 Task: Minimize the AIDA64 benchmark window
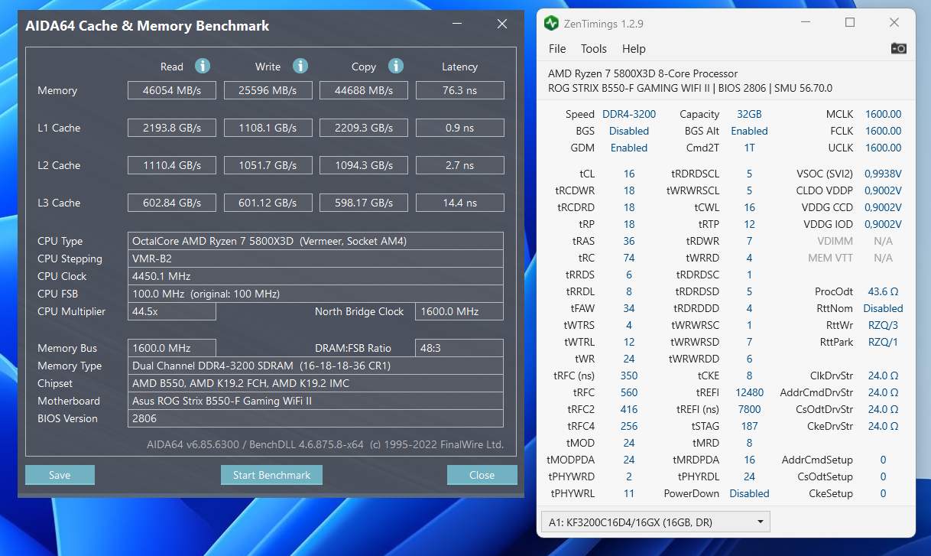tap(459, 24)
